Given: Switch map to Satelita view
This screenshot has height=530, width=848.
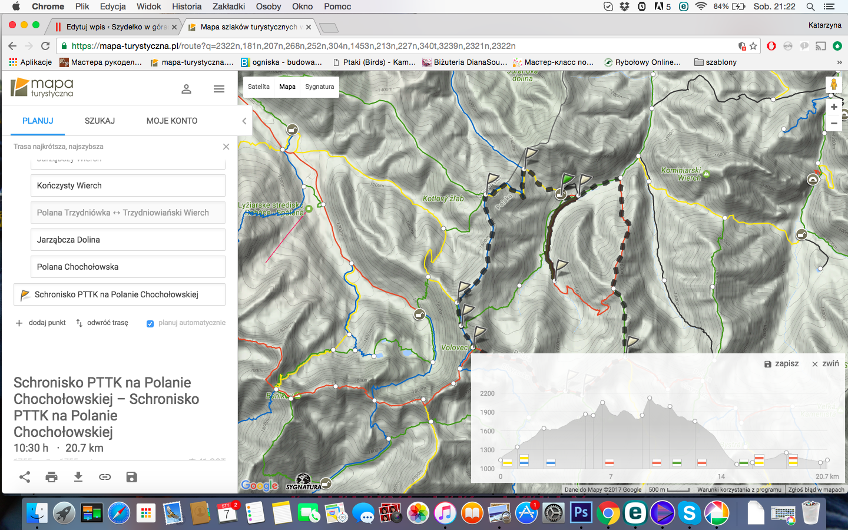Looking at the screenshot, I should 259,87.
